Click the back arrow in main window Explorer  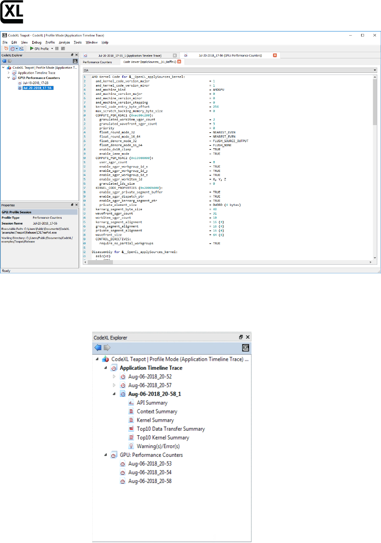pyautogui.click(x=5, y=60)
